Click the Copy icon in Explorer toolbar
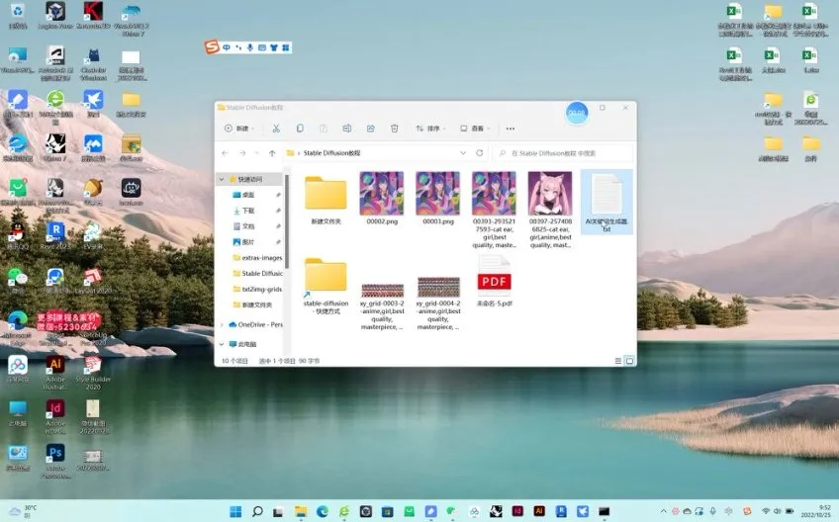This screenshot has height=522, width=839. [299, 129]
